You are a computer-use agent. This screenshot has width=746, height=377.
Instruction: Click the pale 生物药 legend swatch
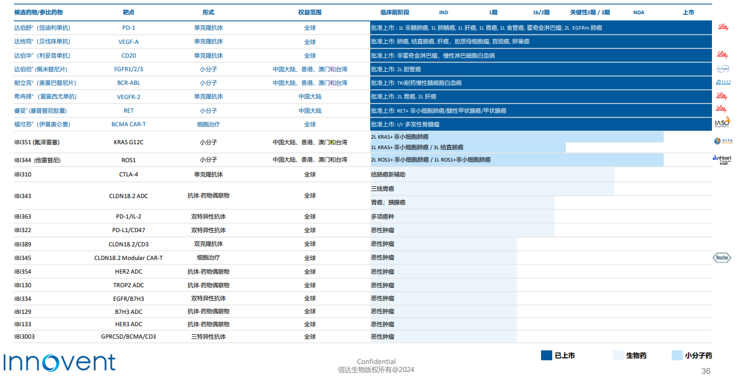click(x=618, y=355)
